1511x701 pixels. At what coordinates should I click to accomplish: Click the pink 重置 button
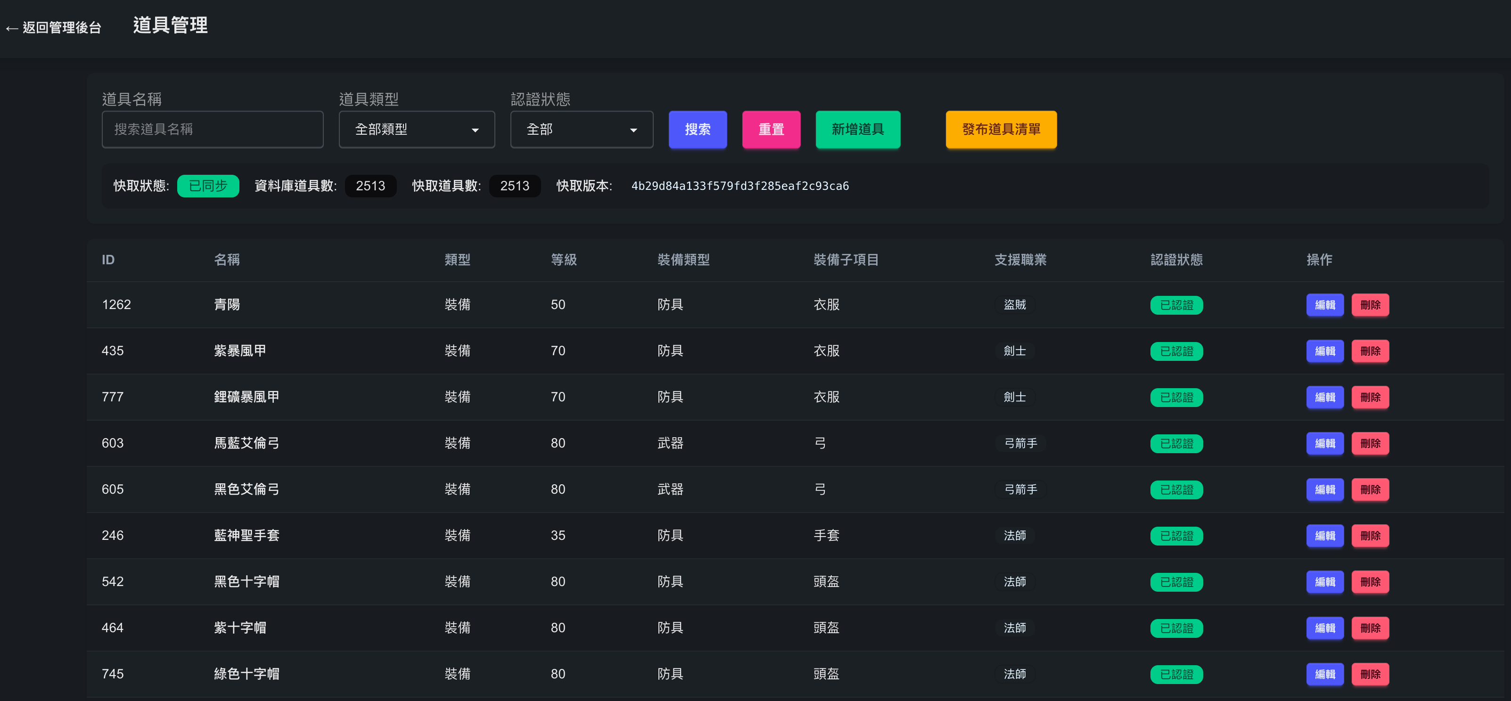(x=771, y=129)
